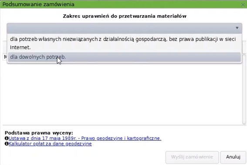The image size is (247, 165).
Task: Click the 'Podsumowanie zamówienia' title bar text
Action: coord(38,4)
